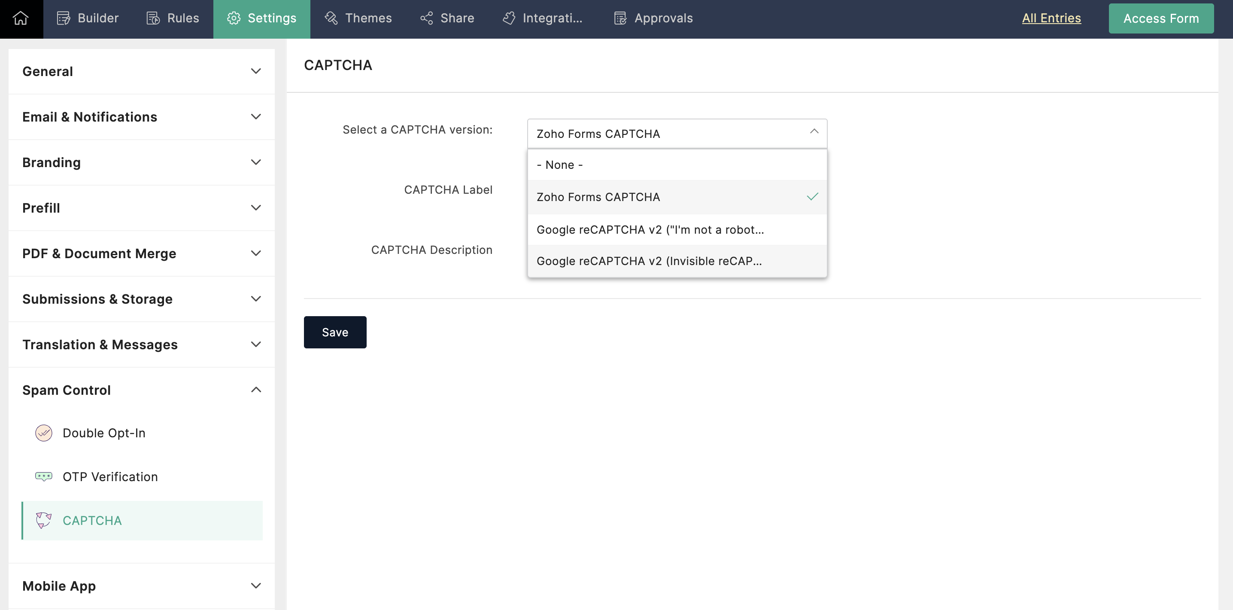Close the CAPTCHA version dropdown
The image size is (1233, 610).
pos(814,132)
